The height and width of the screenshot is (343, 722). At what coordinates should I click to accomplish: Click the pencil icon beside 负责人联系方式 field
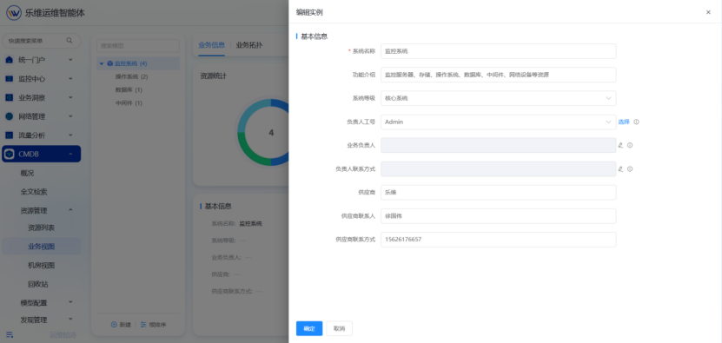click(x=620, y=169)
